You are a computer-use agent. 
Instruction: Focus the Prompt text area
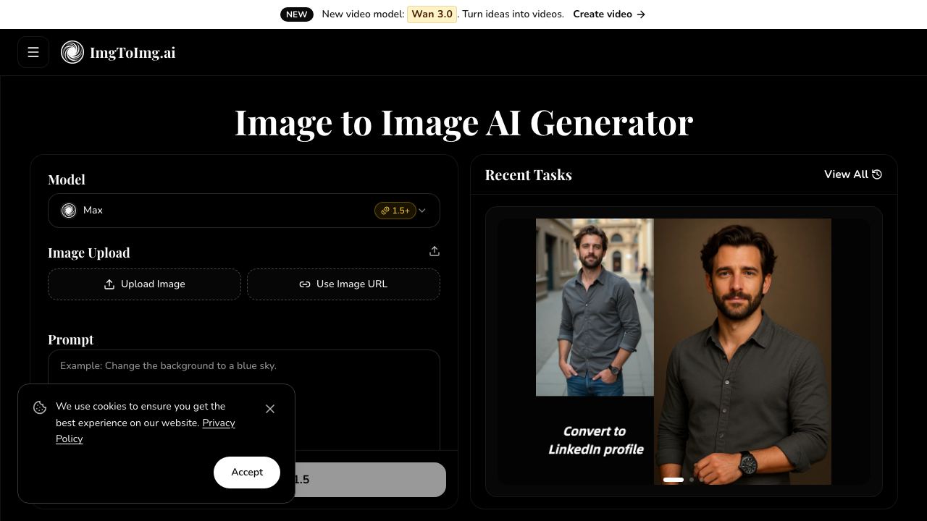click(x=244, y=400)
